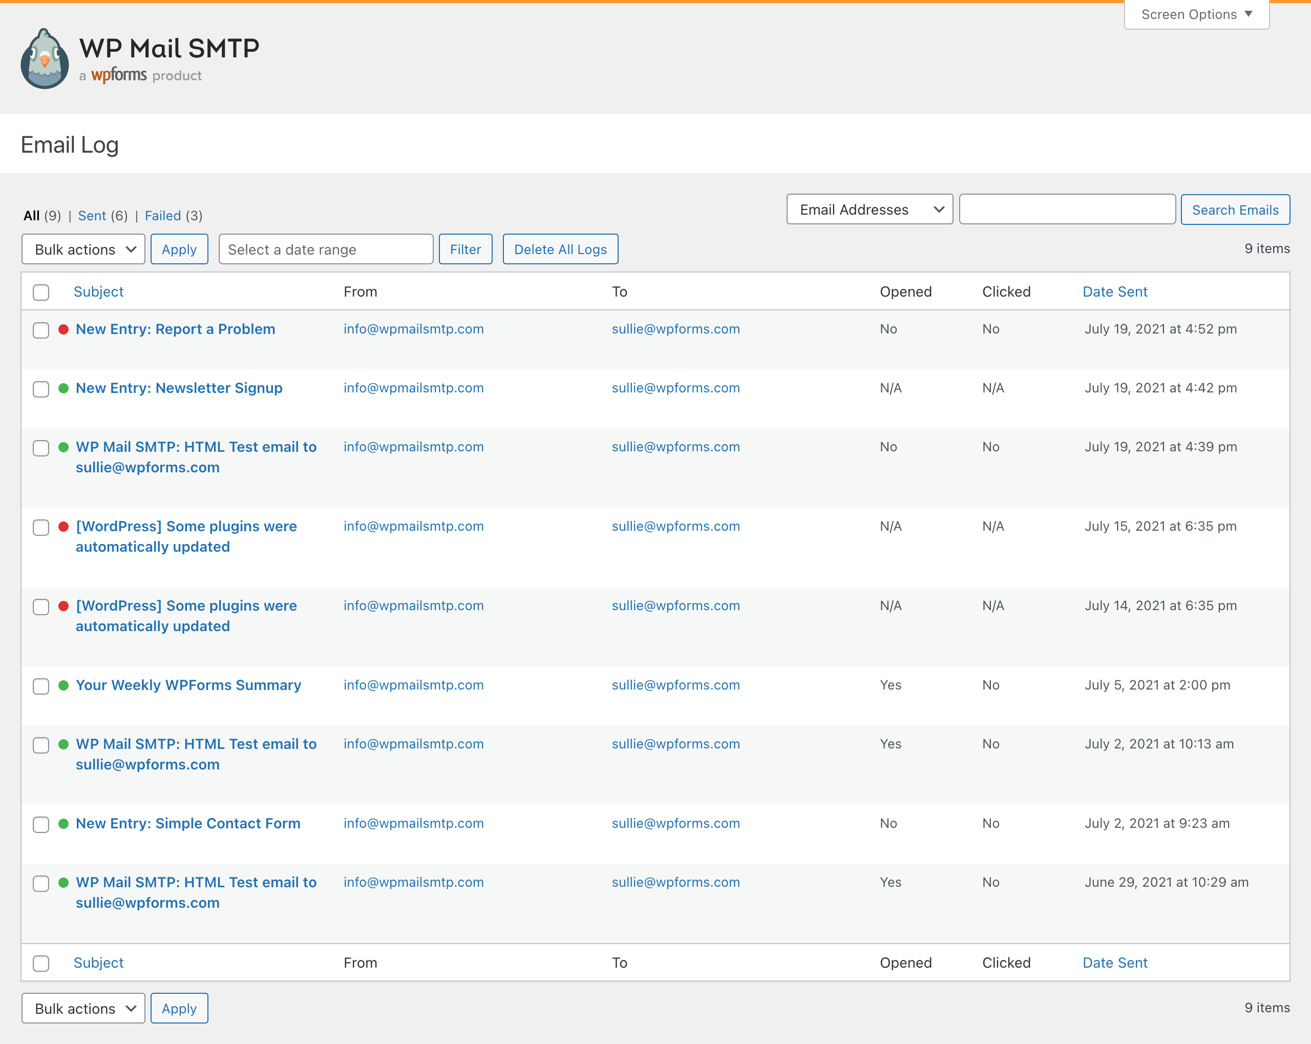The height and width of the screenshot is (1044, 1311).
Task: Click the Search Emails button
Action: click(1235, 210)
